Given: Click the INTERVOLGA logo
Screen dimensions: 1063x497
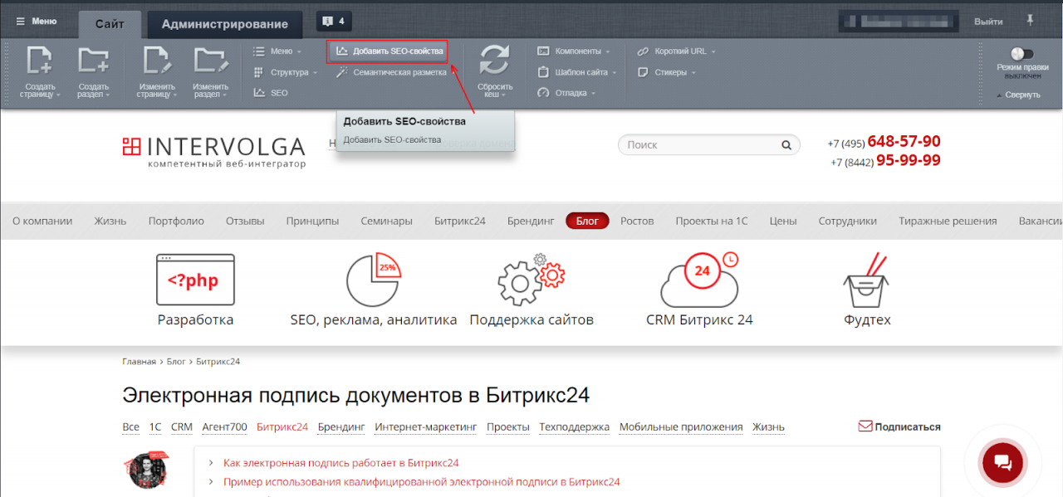Looking at the screenshot, I should [x=214, y=151].
